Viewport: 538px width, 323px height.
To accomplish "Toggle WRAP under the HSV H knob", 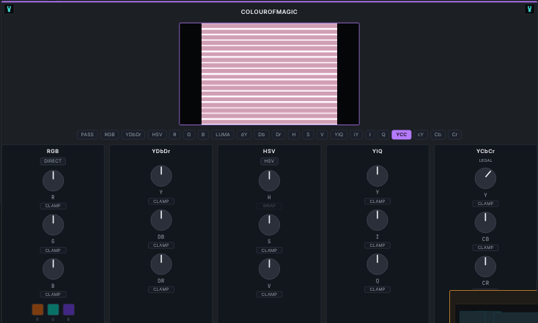I will click(x=269, y=206).
